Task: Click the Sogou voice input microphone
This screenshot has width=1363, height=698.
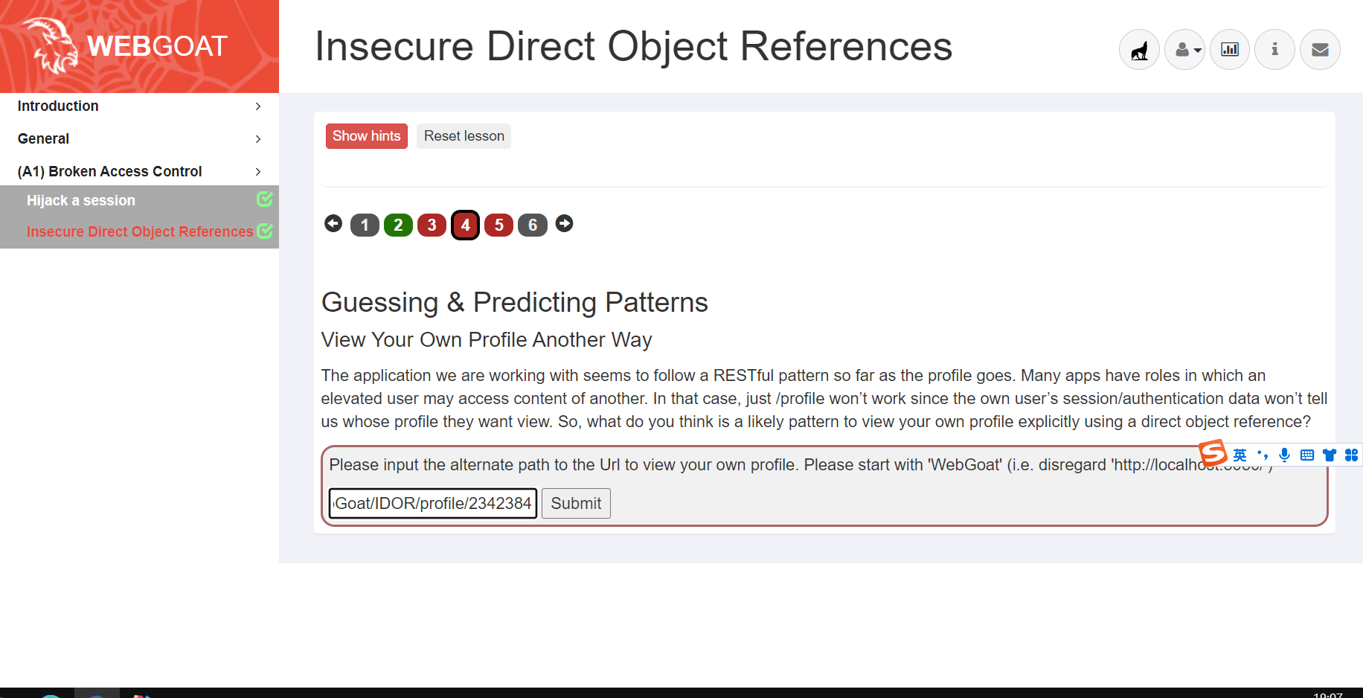Action: (x=1284, y=455)
